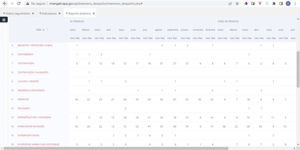Image resolution: width=300 pixels, height=150 pixels.
Task: Open the profile avatar O
Action: point(288,4)
